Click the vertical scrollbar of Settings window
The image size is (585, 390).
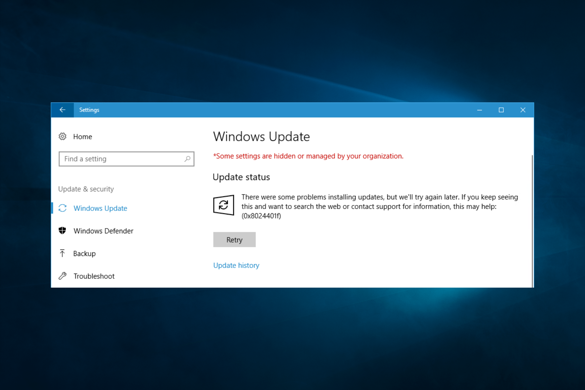point(532,221)
